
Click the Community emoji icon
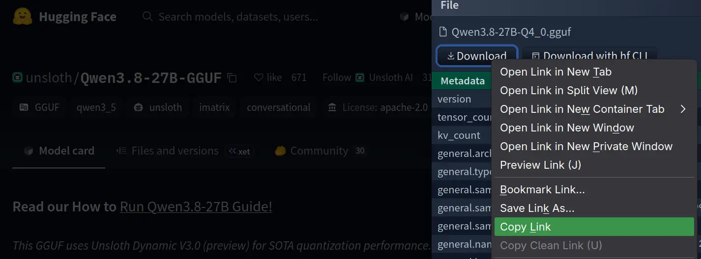280,151
